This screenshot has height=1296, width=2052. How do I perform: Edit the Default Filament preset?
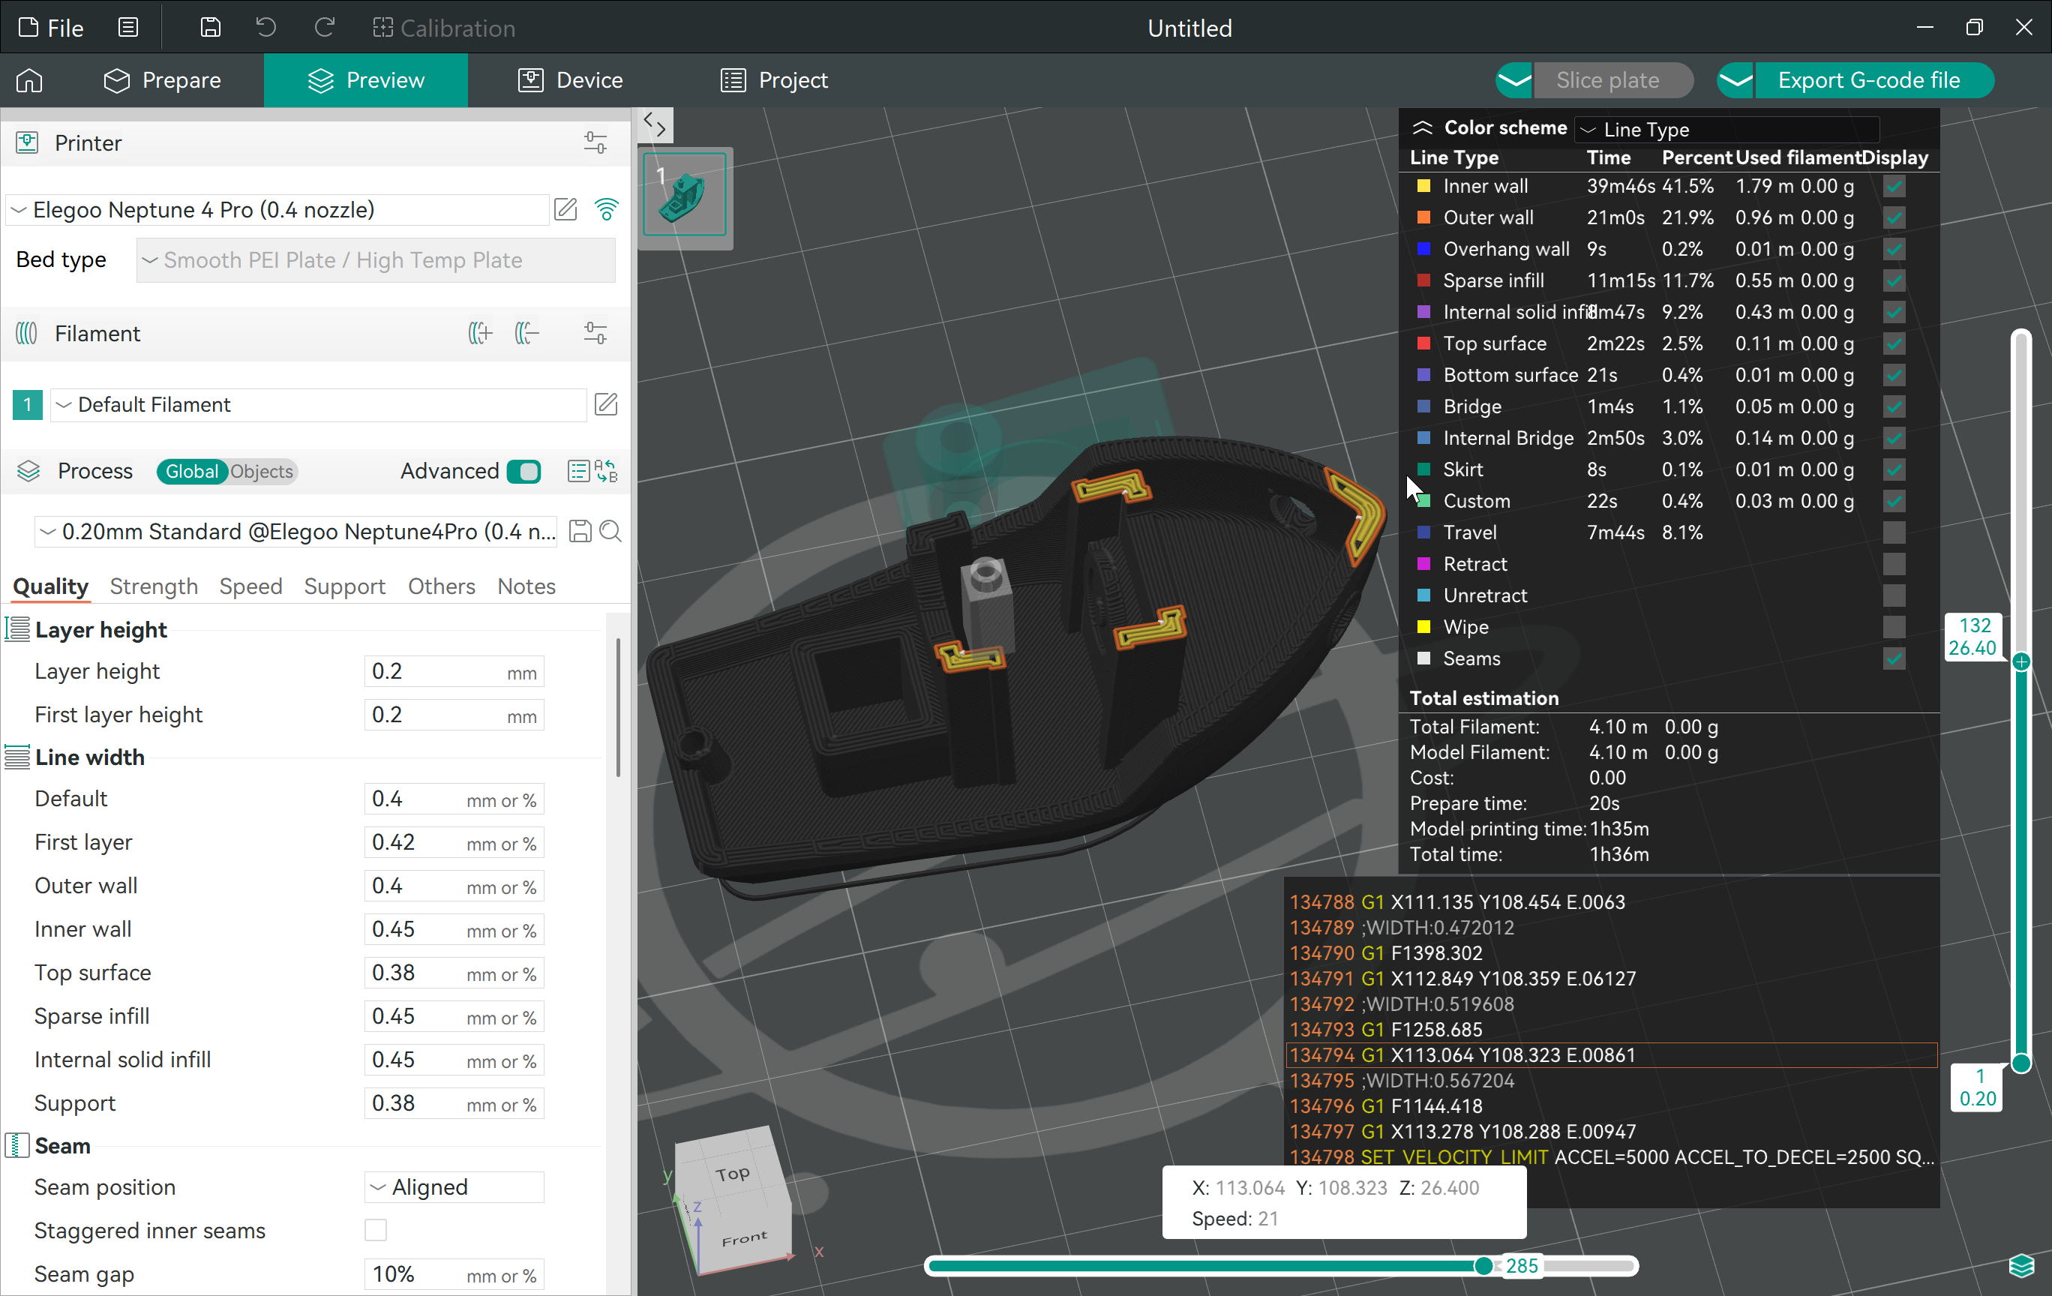click(x=606, y=405)
